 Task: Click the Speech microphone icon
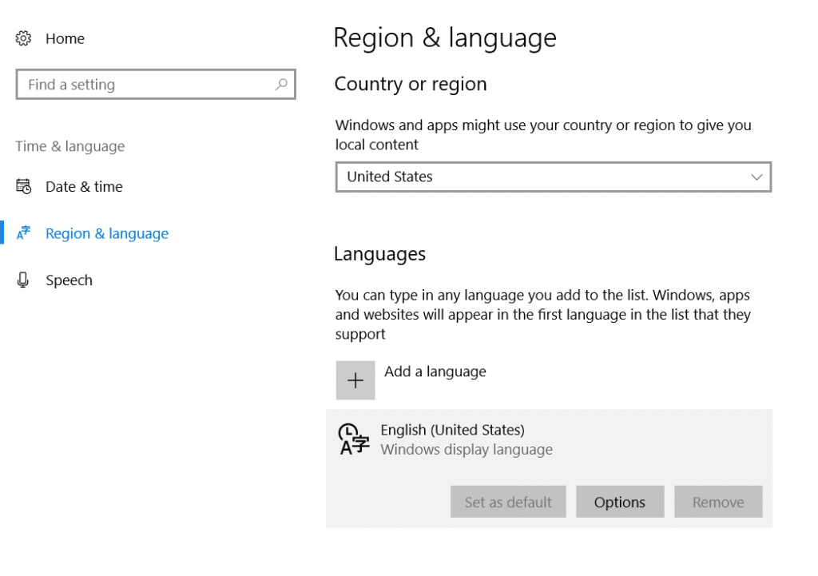(23, 280)
